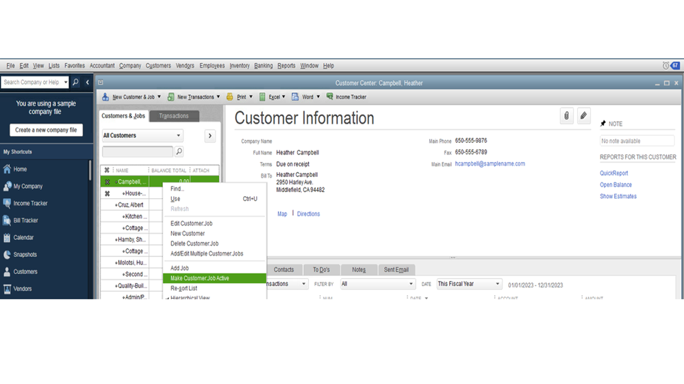Click the Word toolbar icon
The image size is (684, 384).
coord(295,96)
